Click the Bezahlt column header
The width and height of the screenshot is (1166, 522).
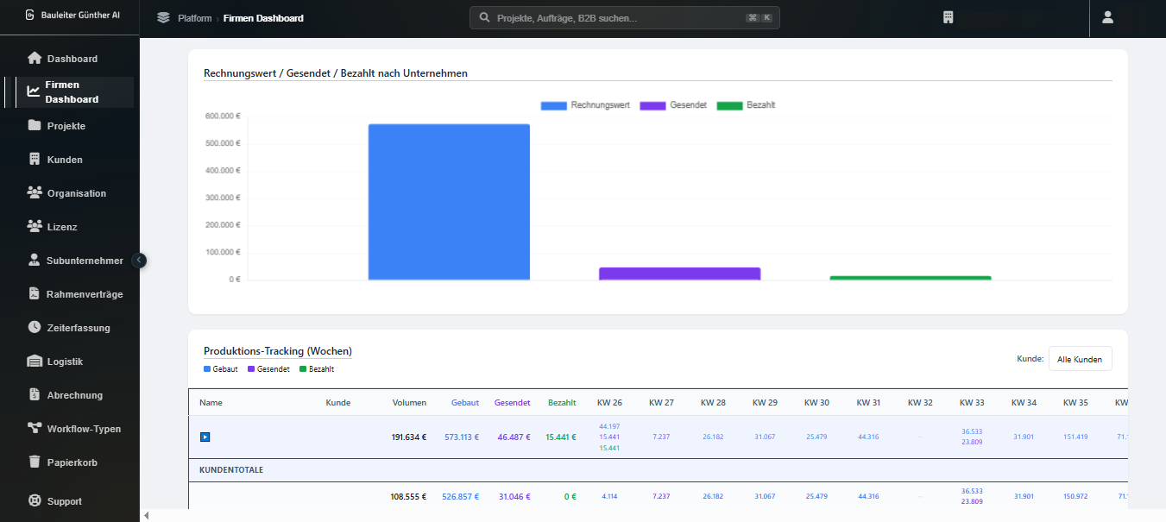click(562, 403)
